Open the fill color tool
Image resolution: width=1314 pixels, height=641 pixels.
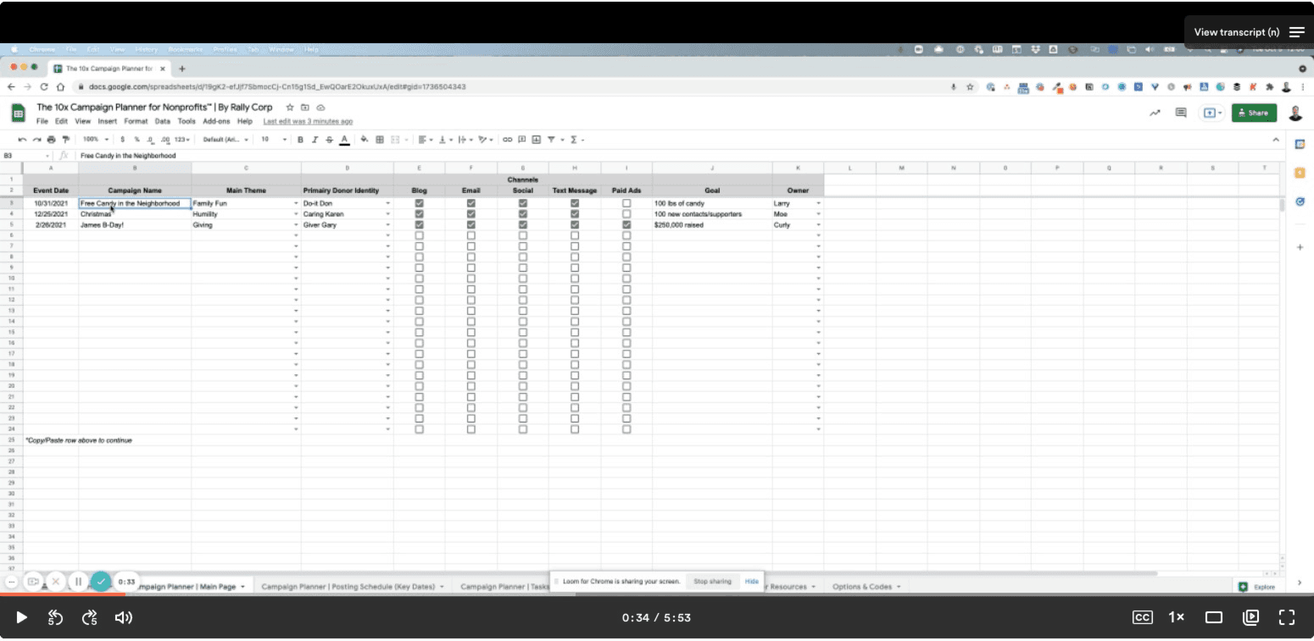tap(365, 140)
